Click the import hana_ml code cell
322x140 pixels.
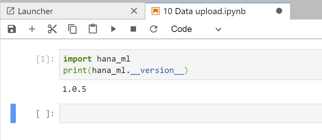pos(191,65)
